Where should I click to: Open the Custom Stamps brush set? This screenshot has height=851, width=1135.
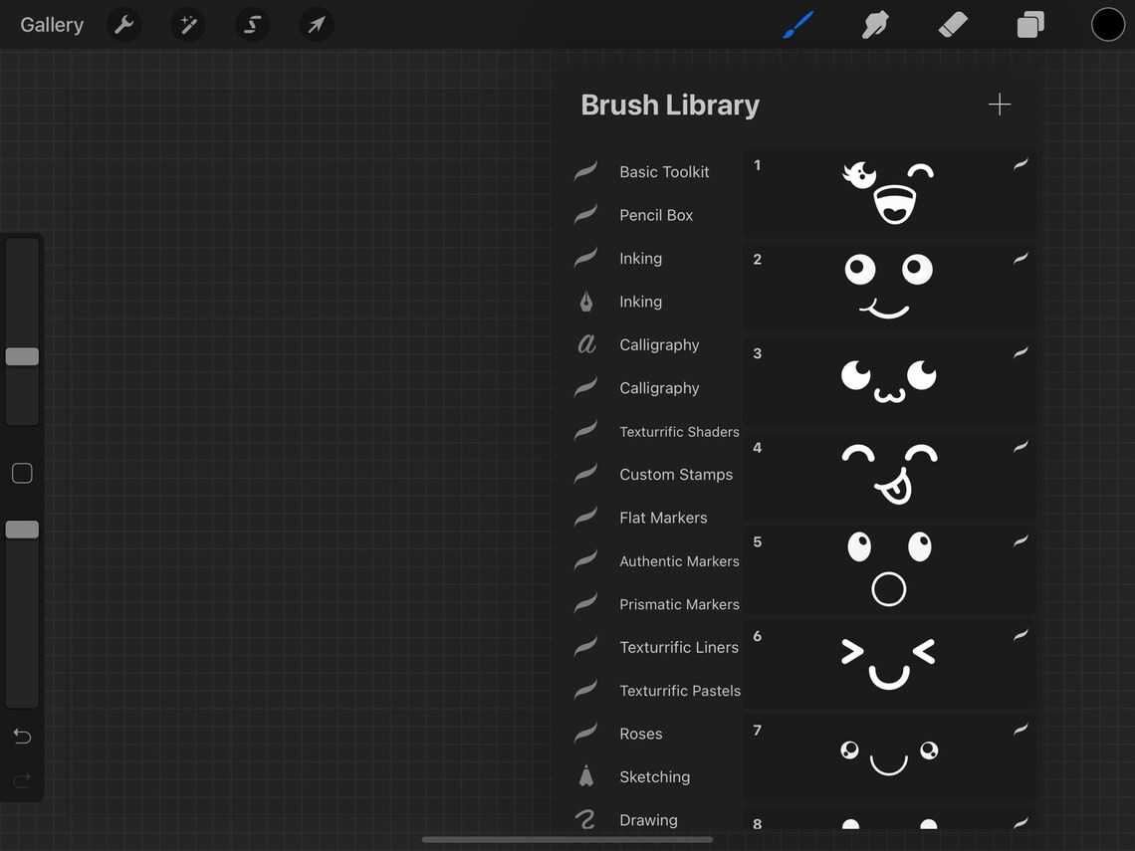pos(676,474)
